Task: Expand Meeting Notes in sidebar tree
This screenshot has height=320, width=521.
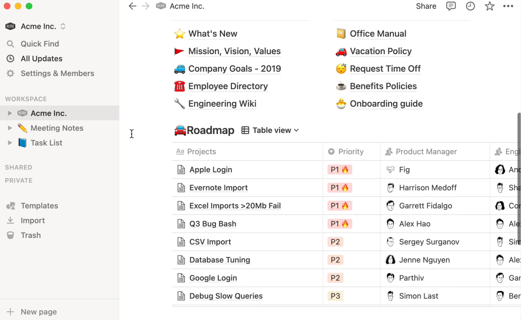Action: pyautogui.click(x=10, y=128)
